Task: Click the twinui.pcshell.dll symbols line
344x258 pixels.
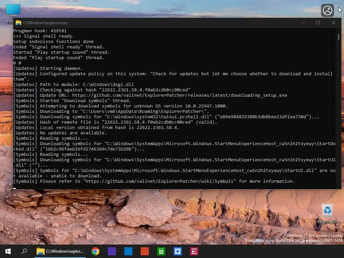Action: (166, 117)
